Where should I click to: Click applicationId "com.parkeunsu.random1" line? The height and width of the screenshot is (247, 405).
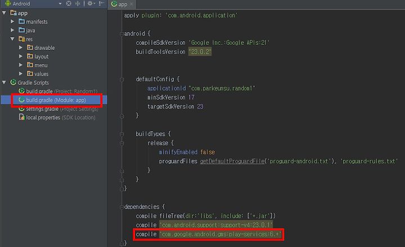point(201,89)
